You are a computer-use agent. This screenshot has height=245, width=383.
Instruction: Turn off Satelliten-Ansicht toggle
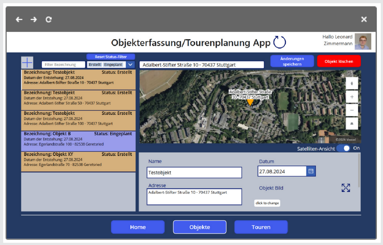pos(344,148)
